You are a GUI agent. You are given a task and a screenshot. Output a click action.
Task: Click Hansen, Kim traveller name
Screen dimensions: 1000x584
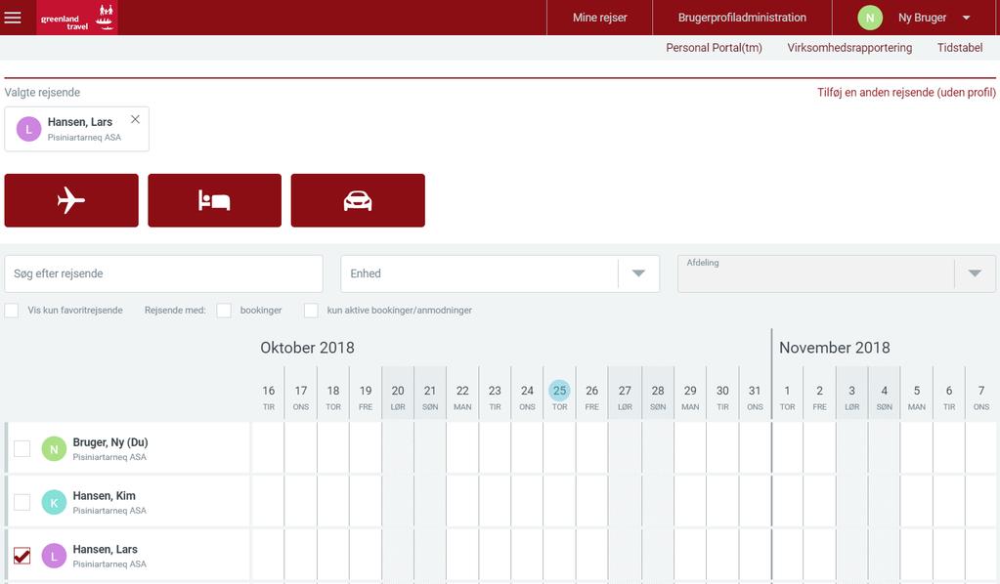[104, 495]
